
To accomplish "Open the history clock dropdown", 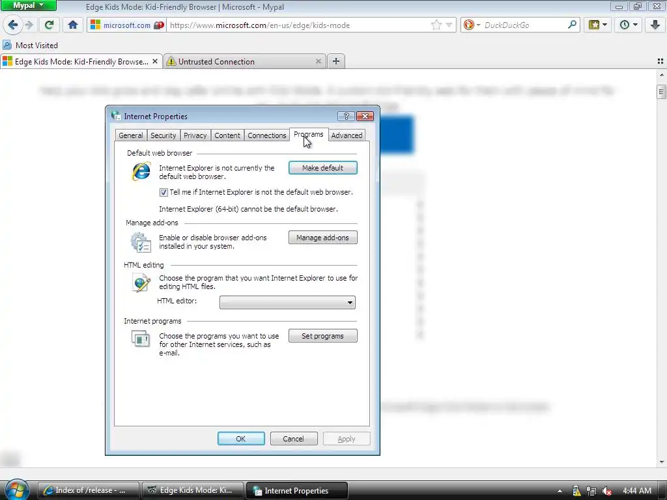I will pos(629,25).
